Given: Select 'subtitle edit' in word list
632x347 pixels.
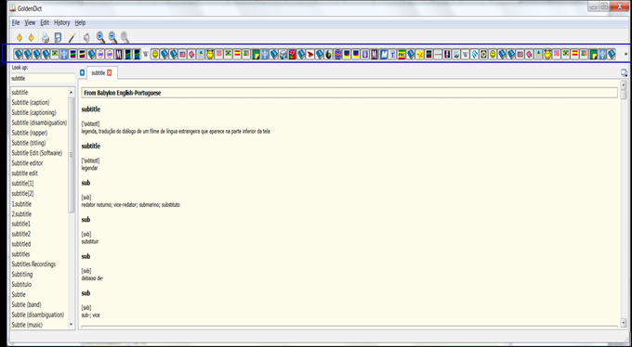Looking at the screenshot, I should point(24,173).
